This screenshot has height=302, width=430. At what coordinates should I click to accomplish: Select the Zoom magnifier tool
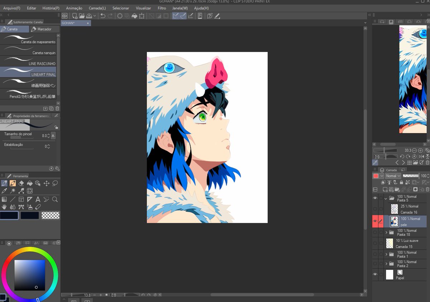tap(55, 199)
